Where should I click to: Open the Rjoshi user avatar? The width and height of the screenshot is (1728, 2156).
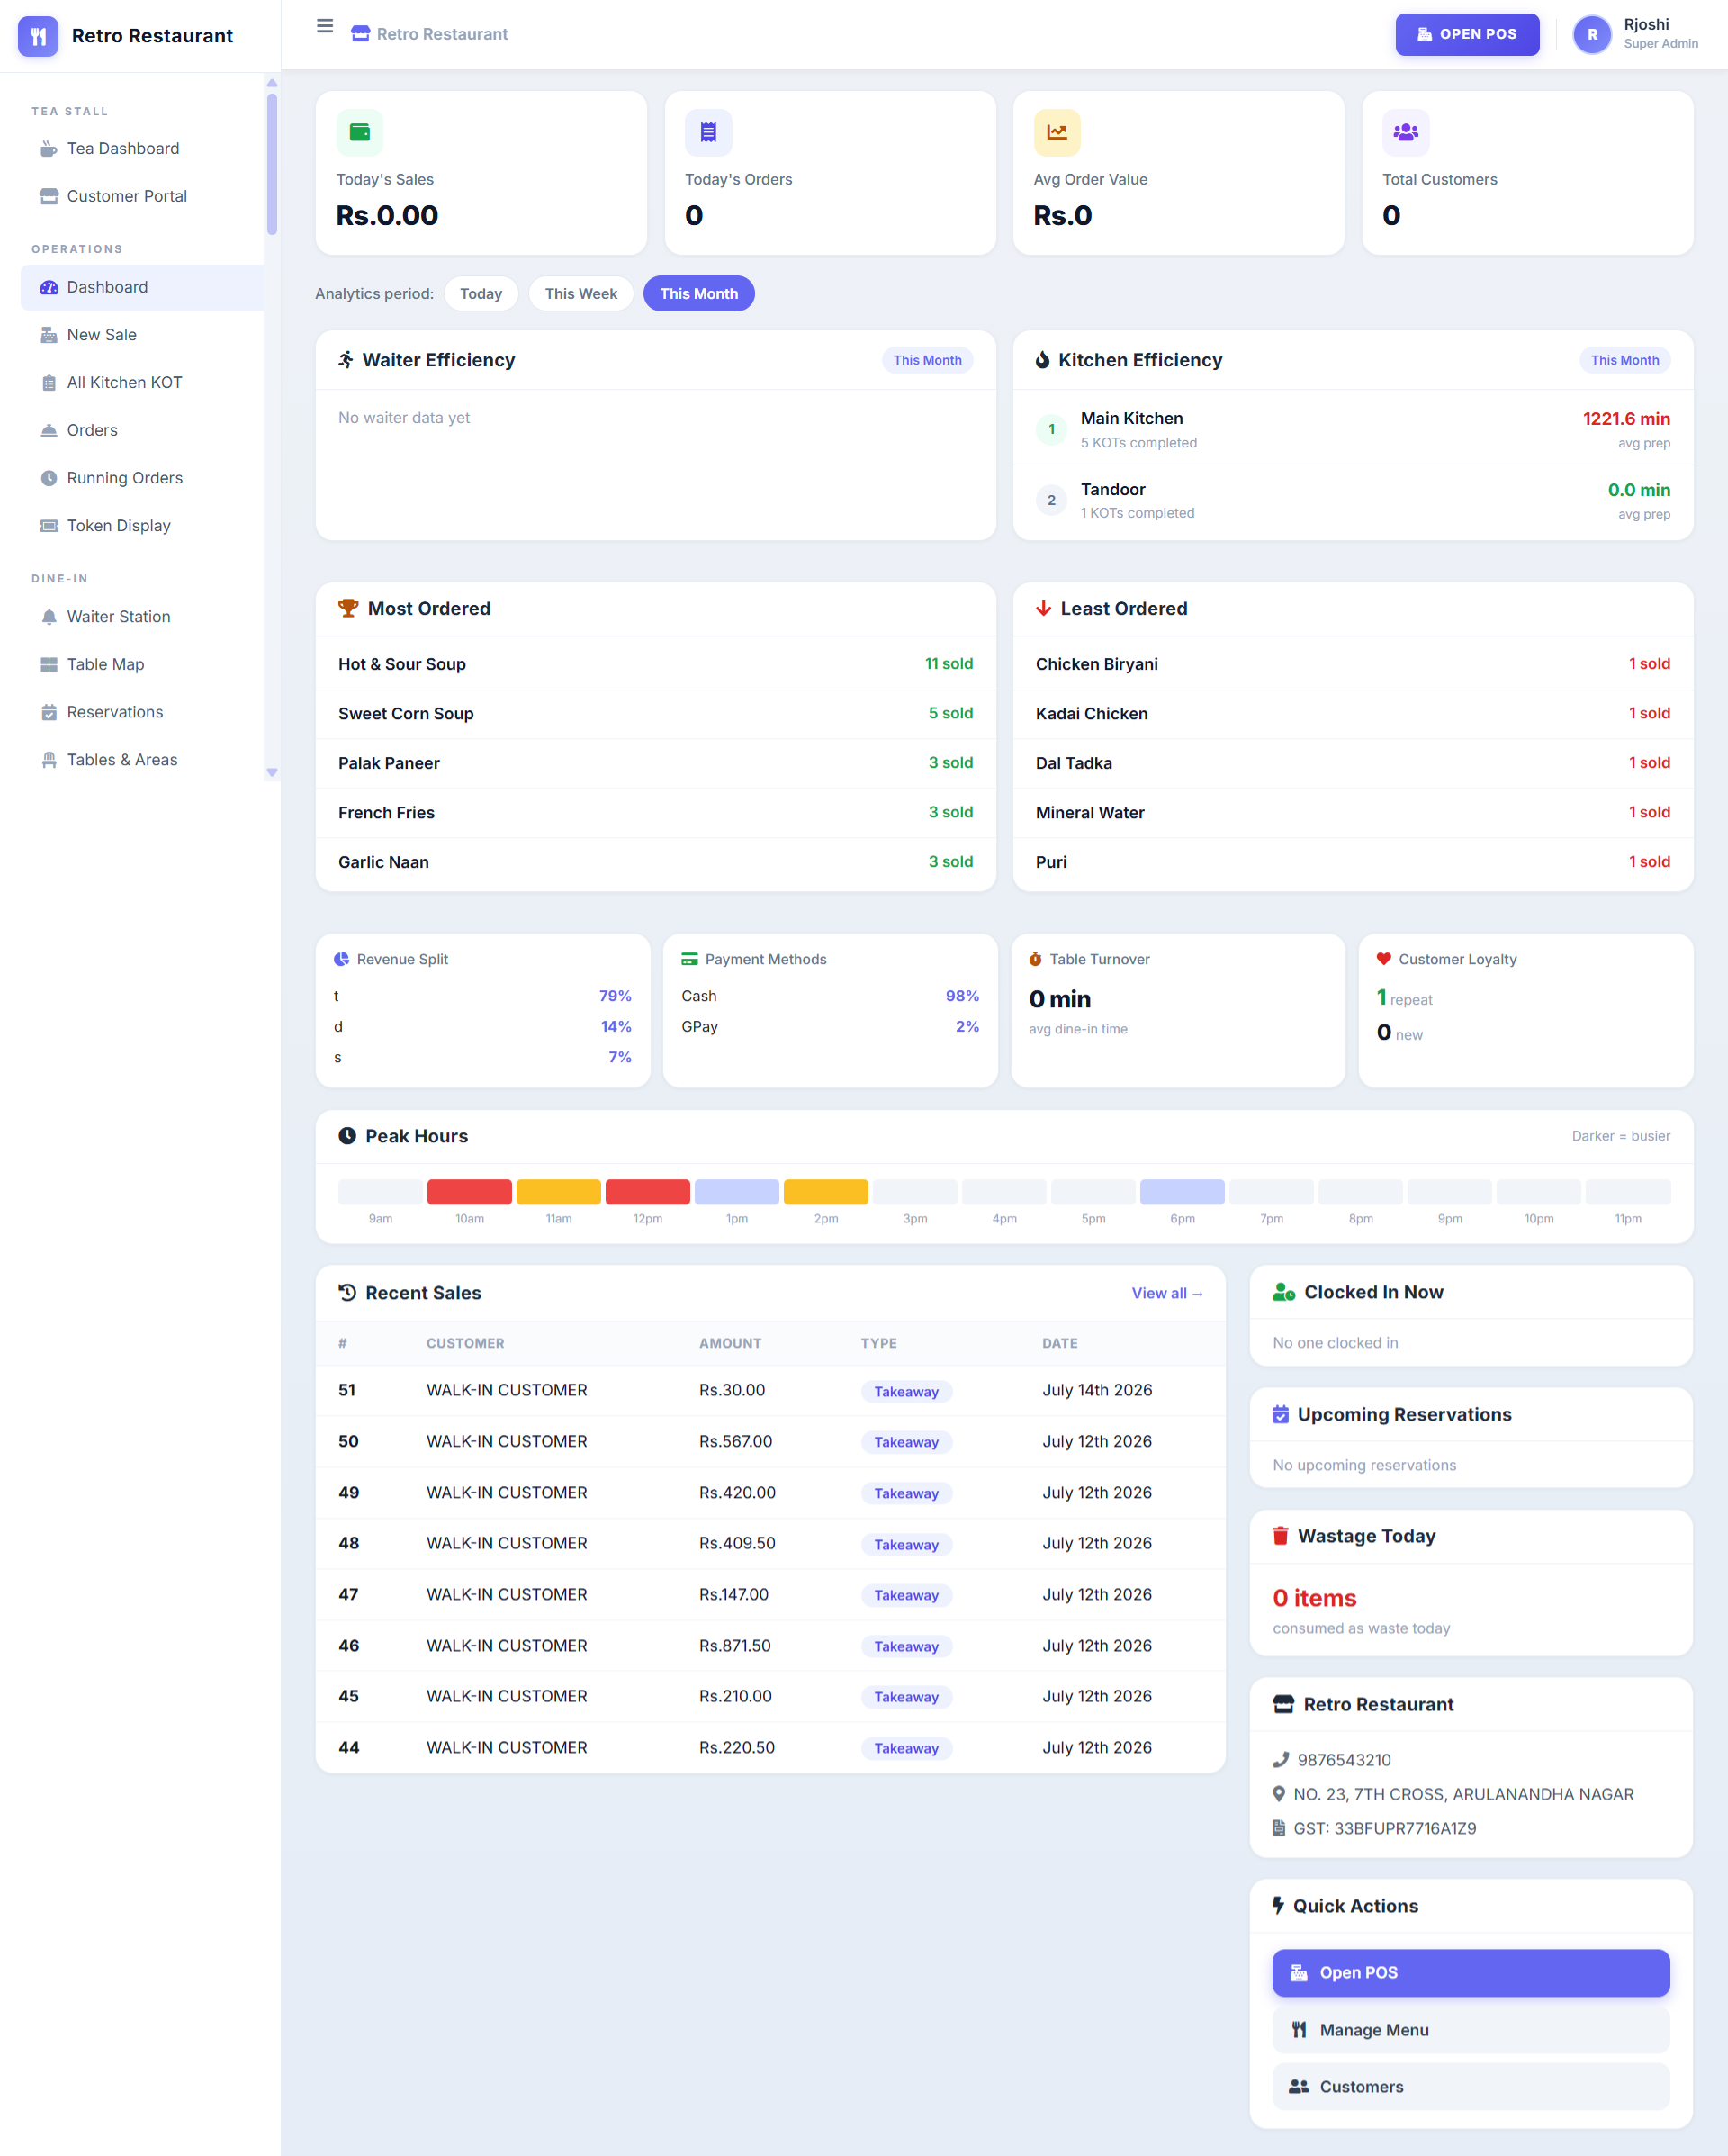[x=1592, y=34]
